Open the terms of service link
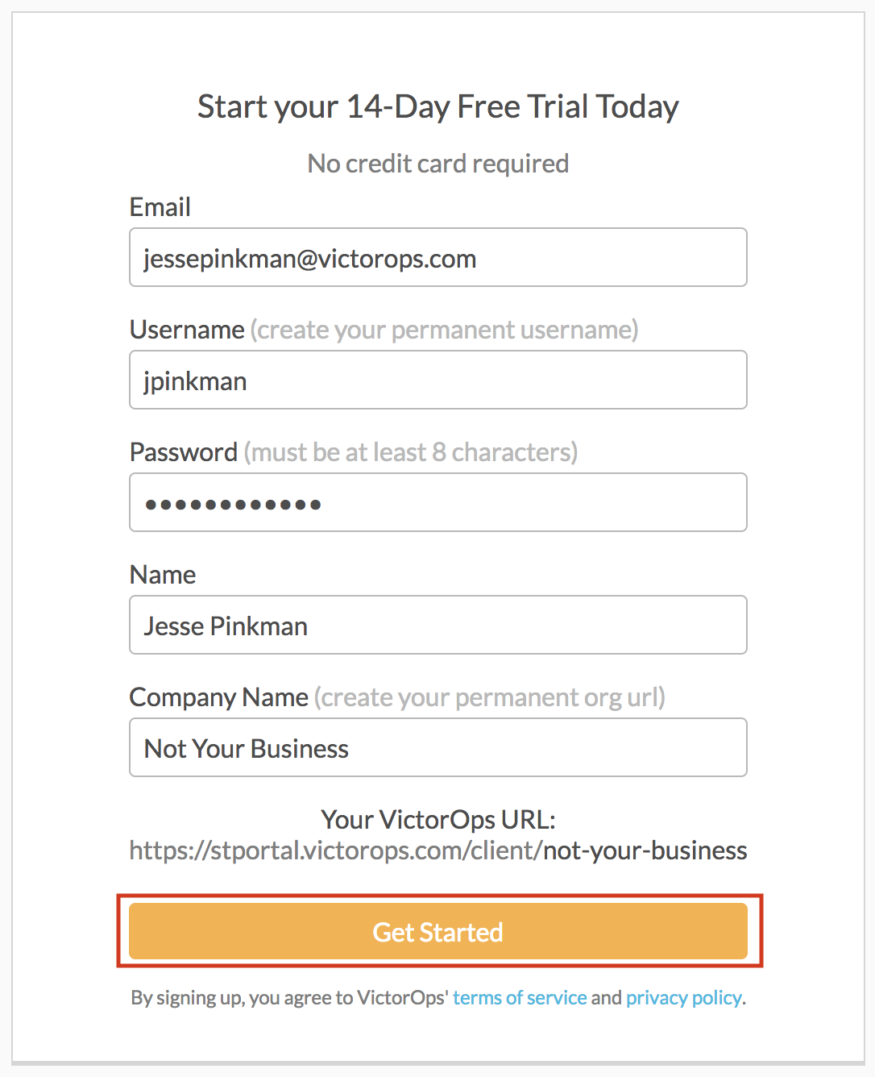This screenshot has height=1077, width=875. [x=520, y=998]
